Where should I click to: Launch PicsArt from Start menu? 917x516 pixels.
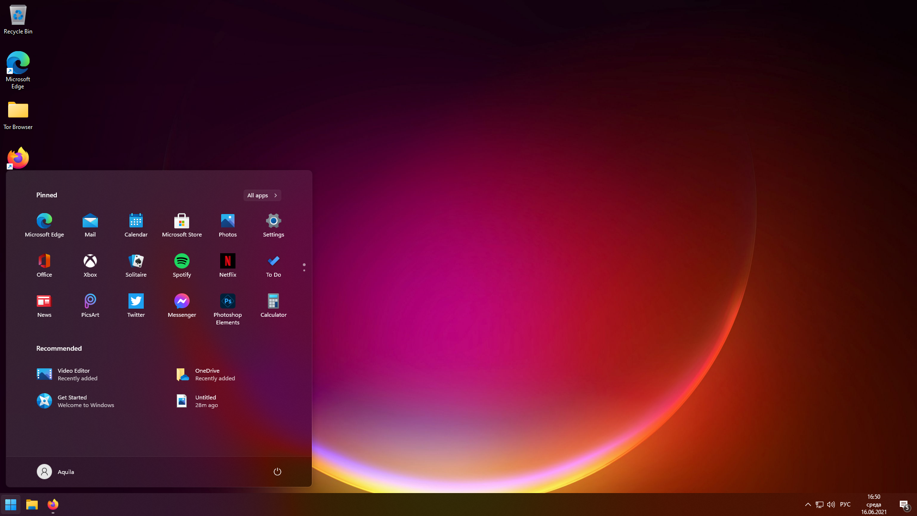click(90, 305)
